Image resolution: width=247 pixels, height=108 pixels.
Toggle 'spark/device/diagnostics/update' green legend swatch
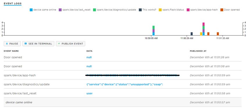tap(94, 10)
